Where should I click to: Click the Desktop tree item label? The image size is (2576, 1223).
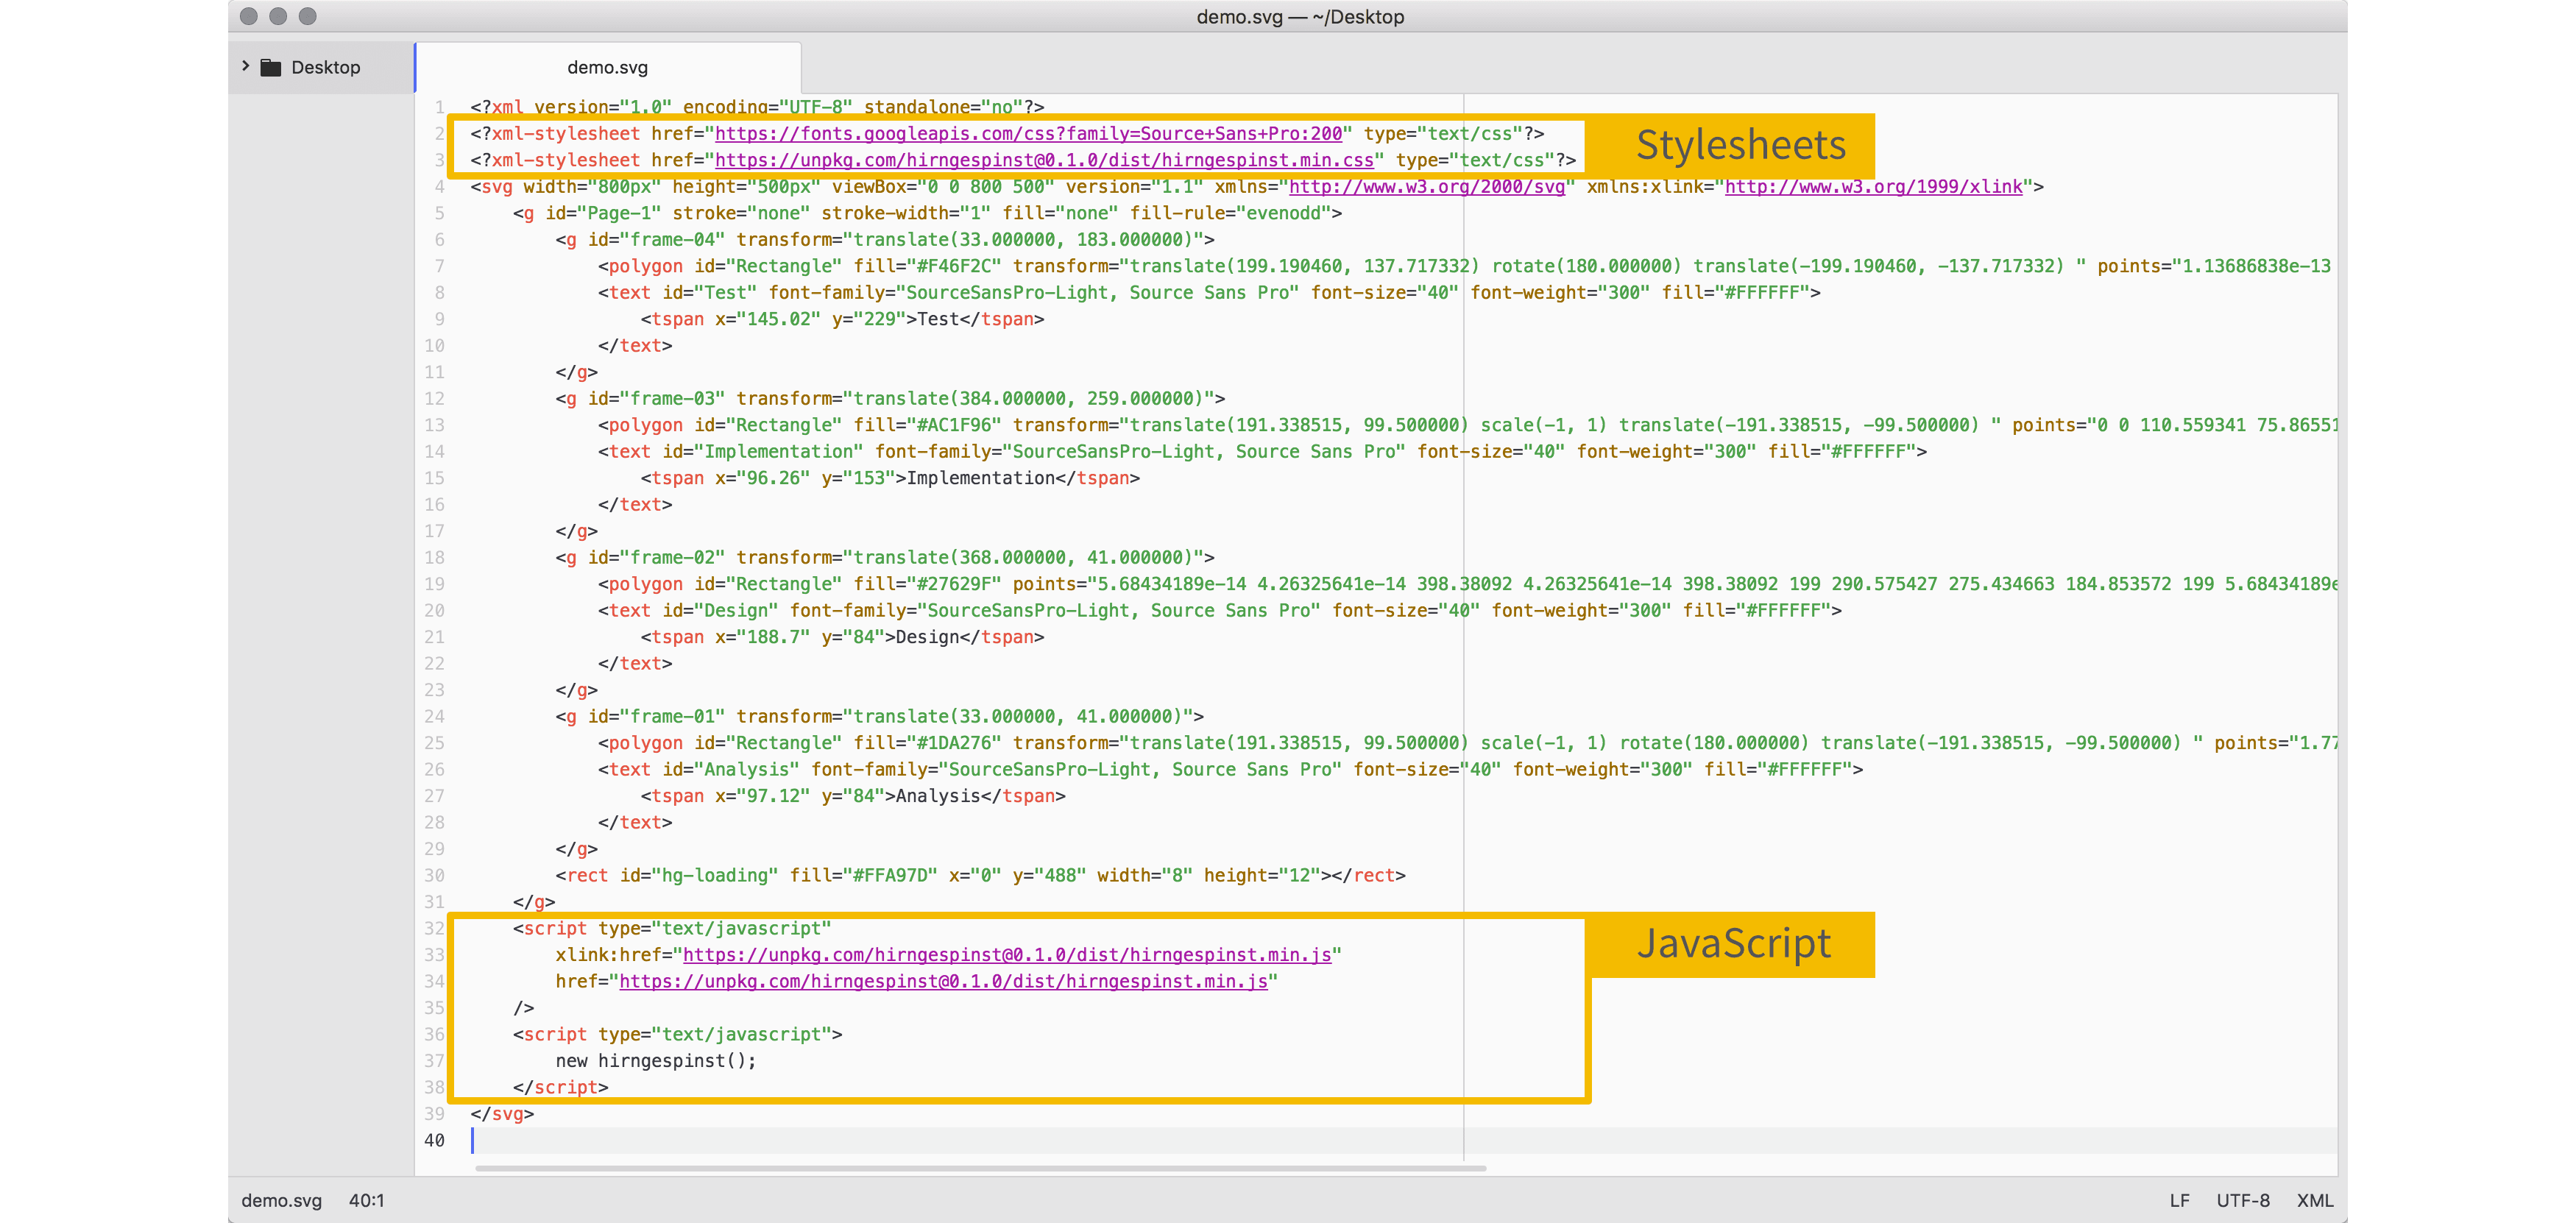pyautogui.click(x=325, y=68)
